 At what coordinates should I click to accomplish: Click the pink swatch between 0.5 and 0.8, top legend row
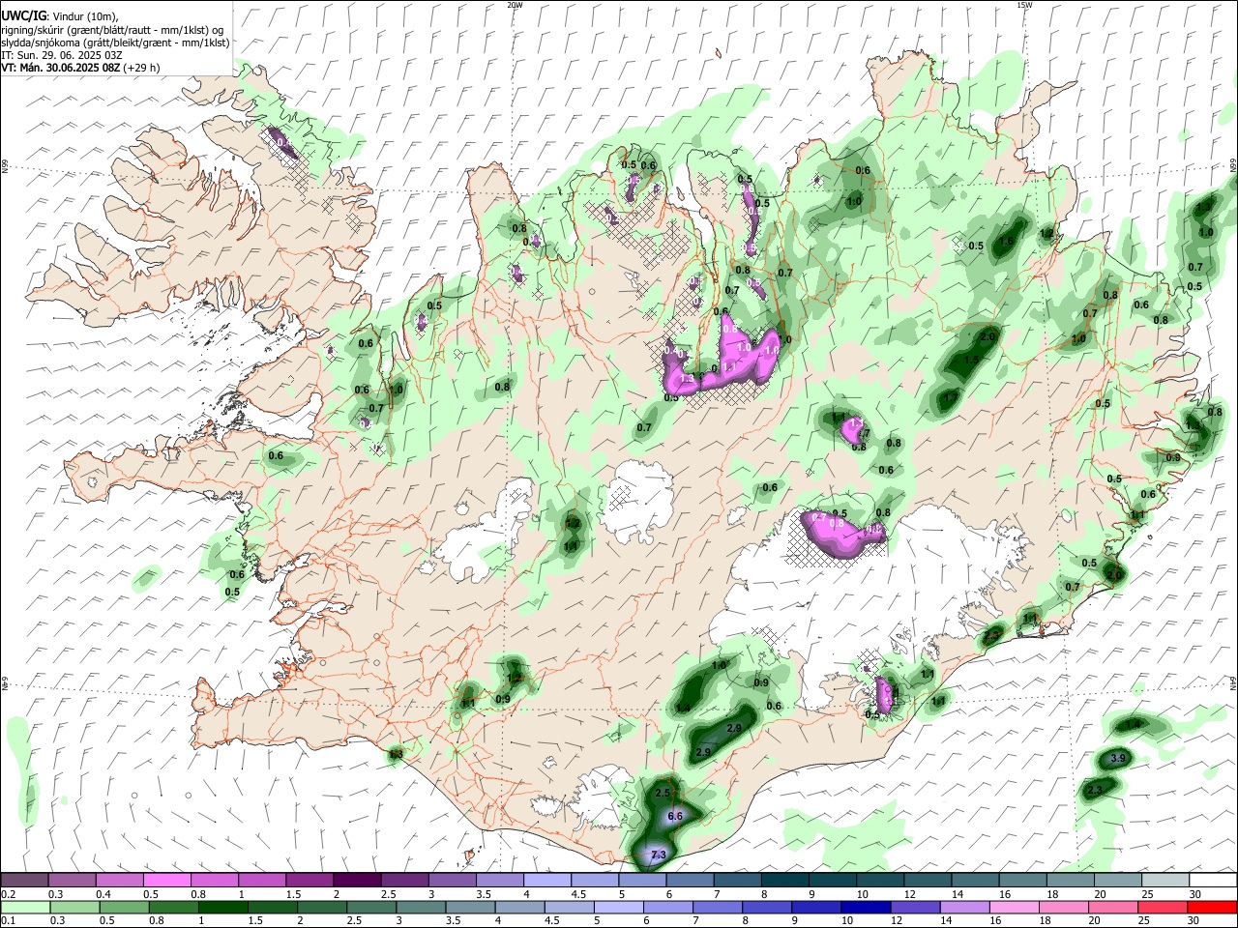[166, 880]
